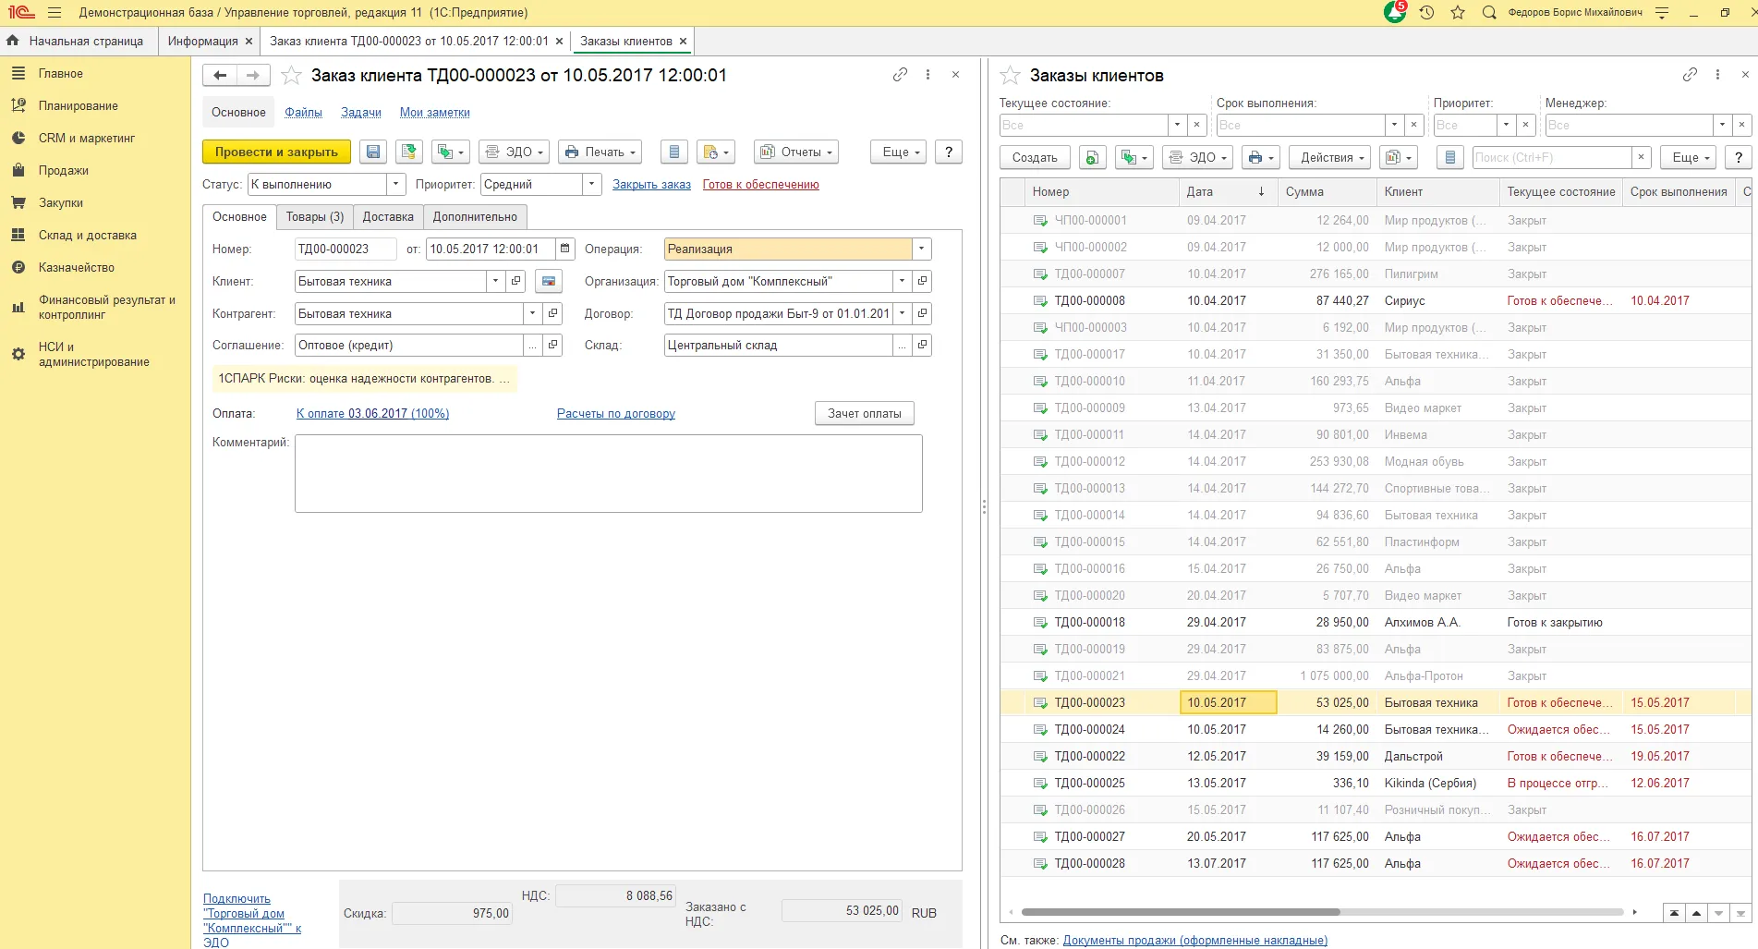Switch to Дополнительно tab
Screen dimensions: 1758x949
[475, 217]
